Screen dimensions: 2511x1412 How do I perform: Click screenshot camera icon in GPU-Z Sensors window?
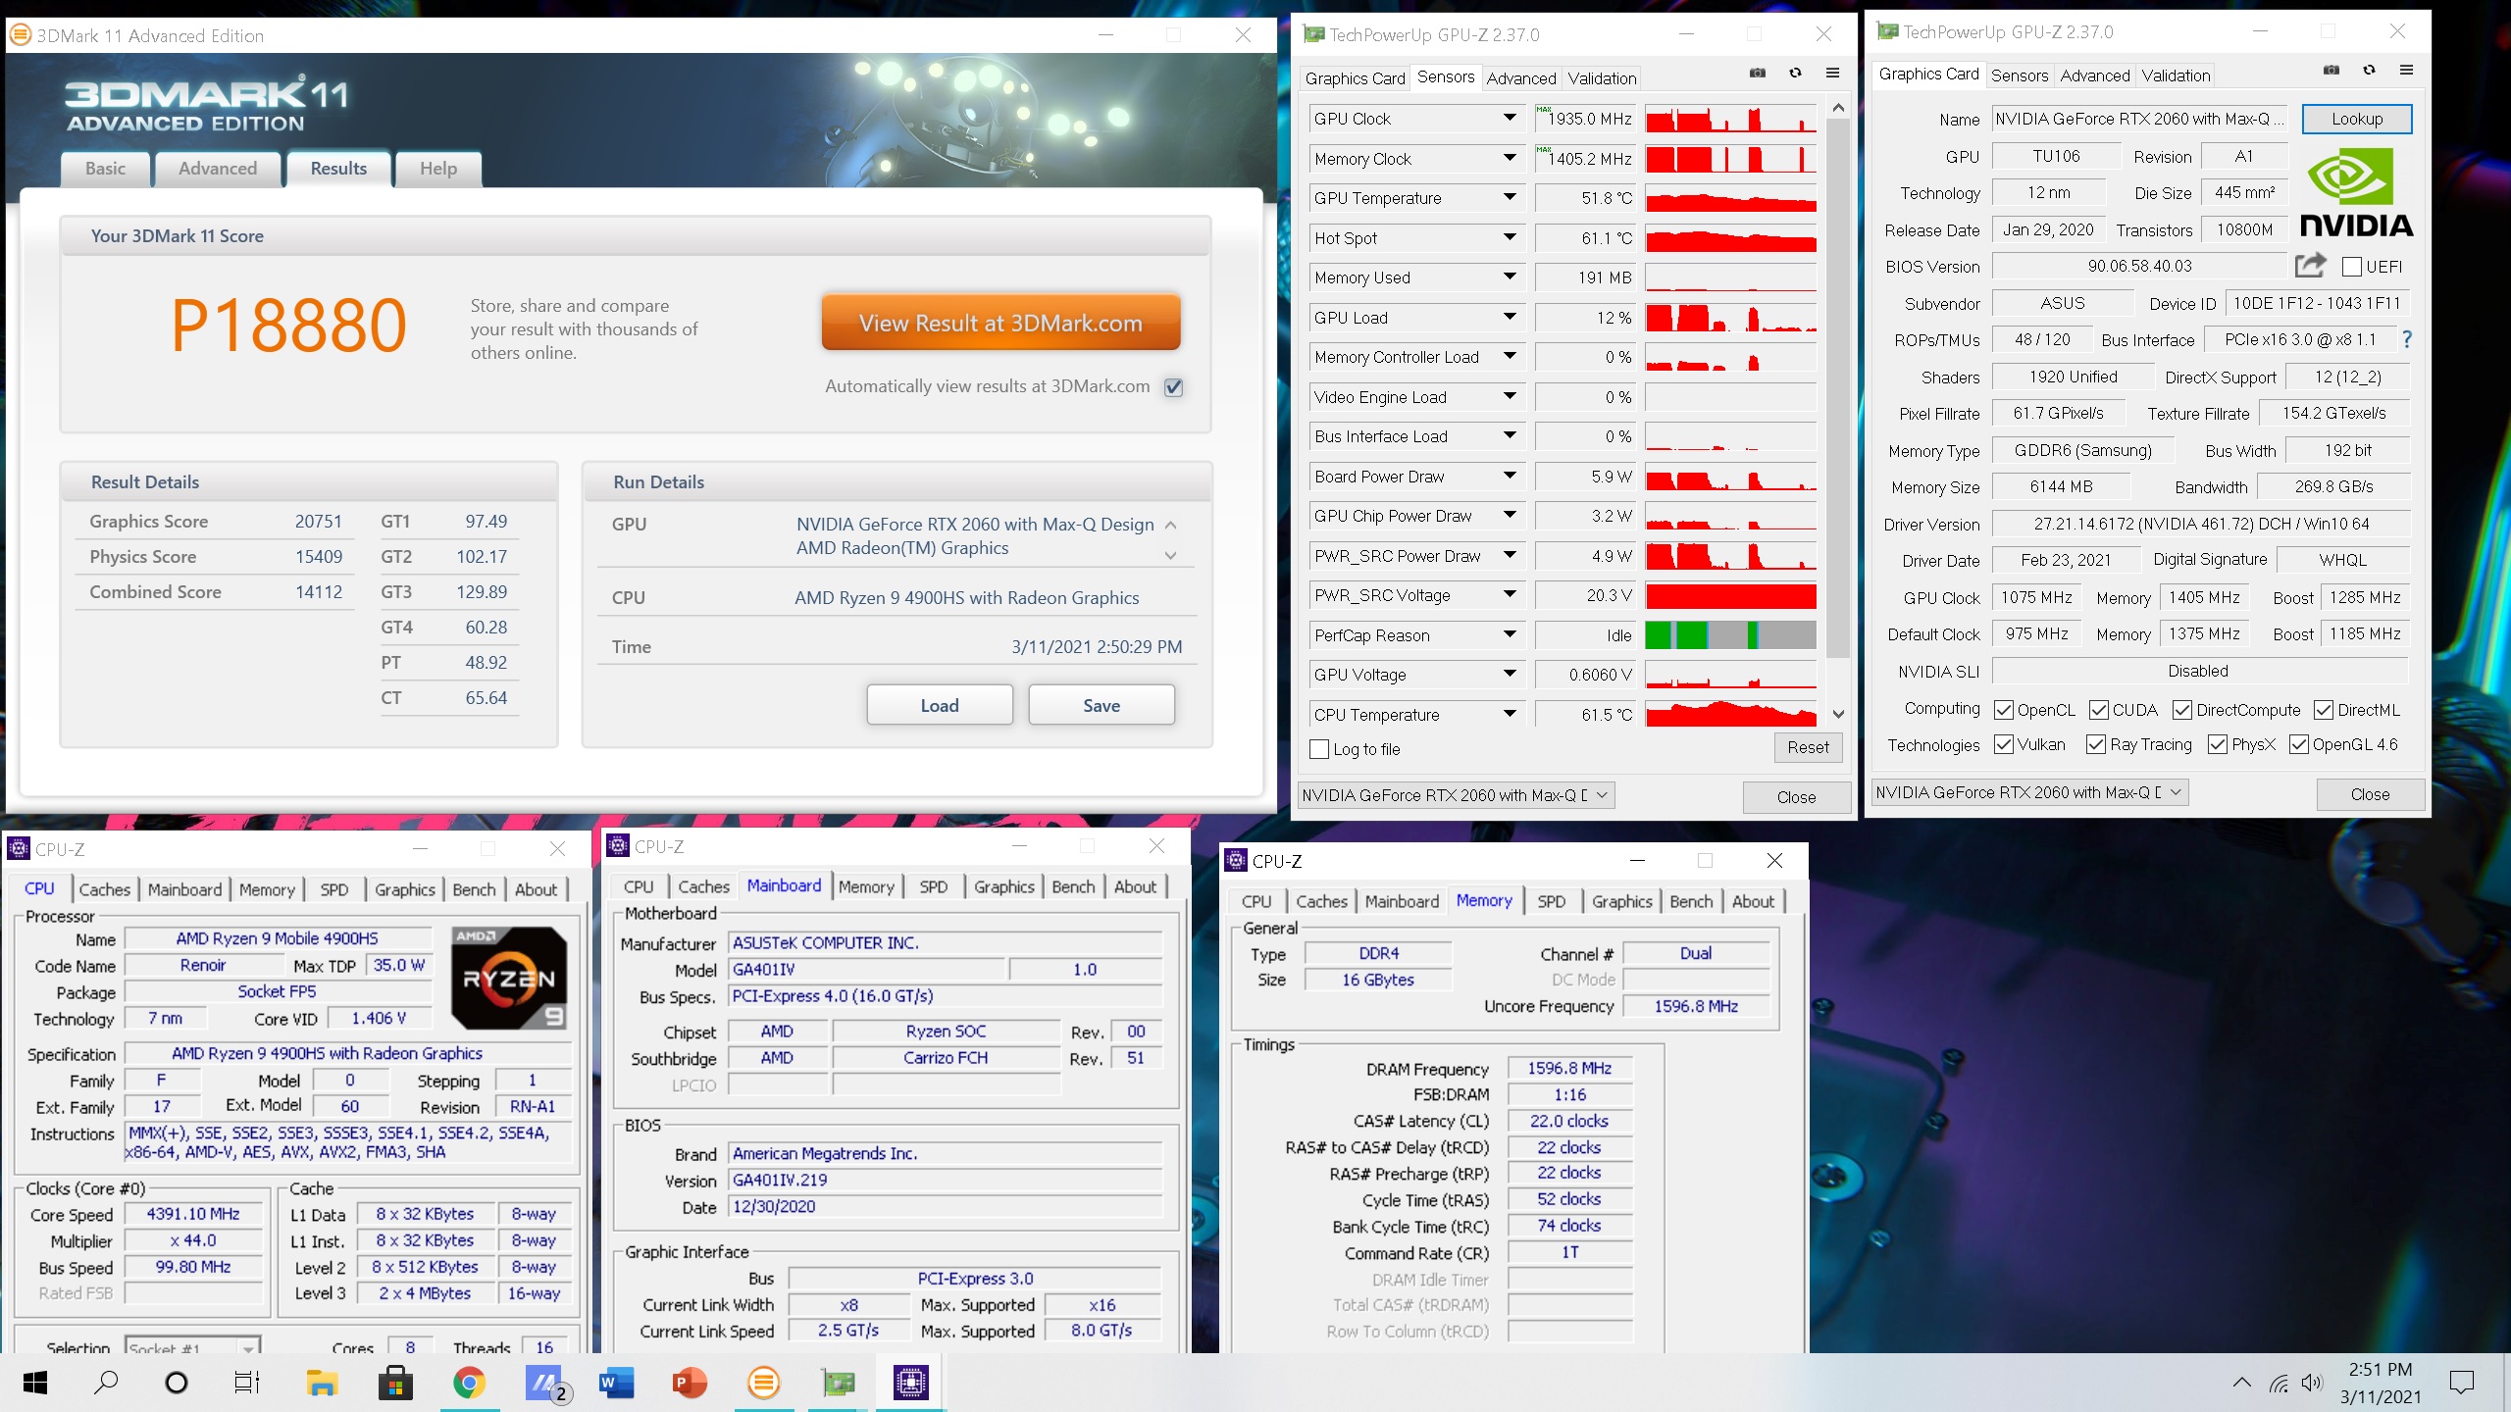point(1758,74)
